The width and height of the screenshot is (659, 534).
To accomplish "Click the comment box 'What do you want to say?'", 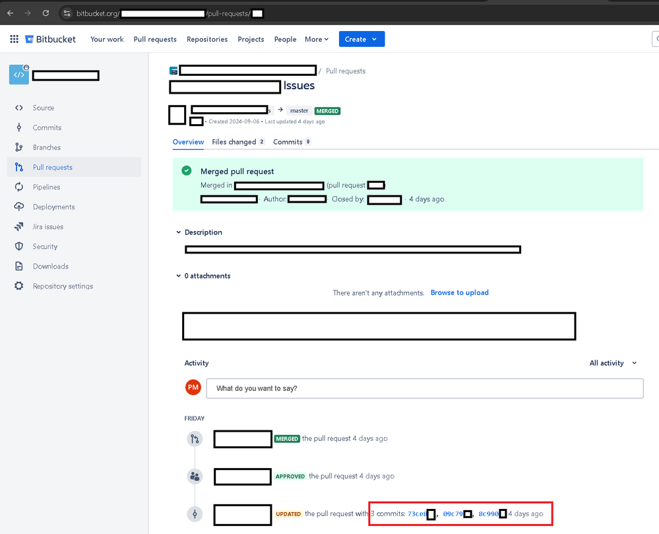I will tap(424, 388).
